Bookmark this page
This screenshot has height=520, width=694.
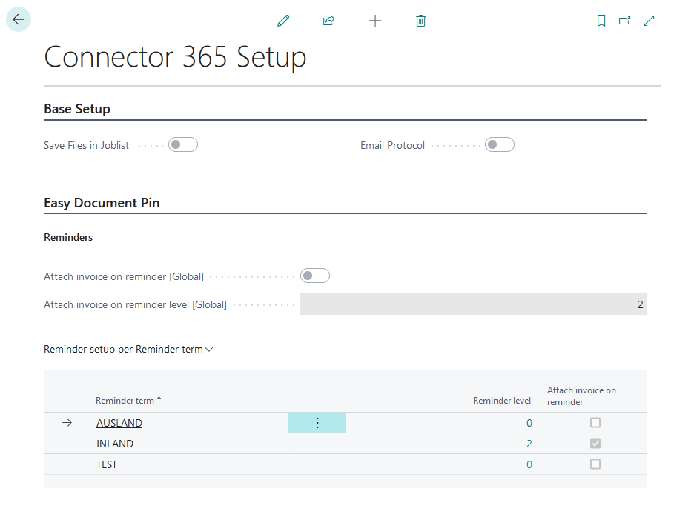[601, 21]
